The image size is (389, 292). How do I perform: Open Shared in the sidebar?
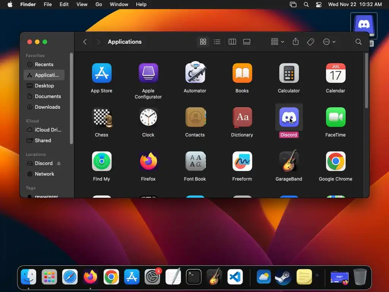coord(44,140)
